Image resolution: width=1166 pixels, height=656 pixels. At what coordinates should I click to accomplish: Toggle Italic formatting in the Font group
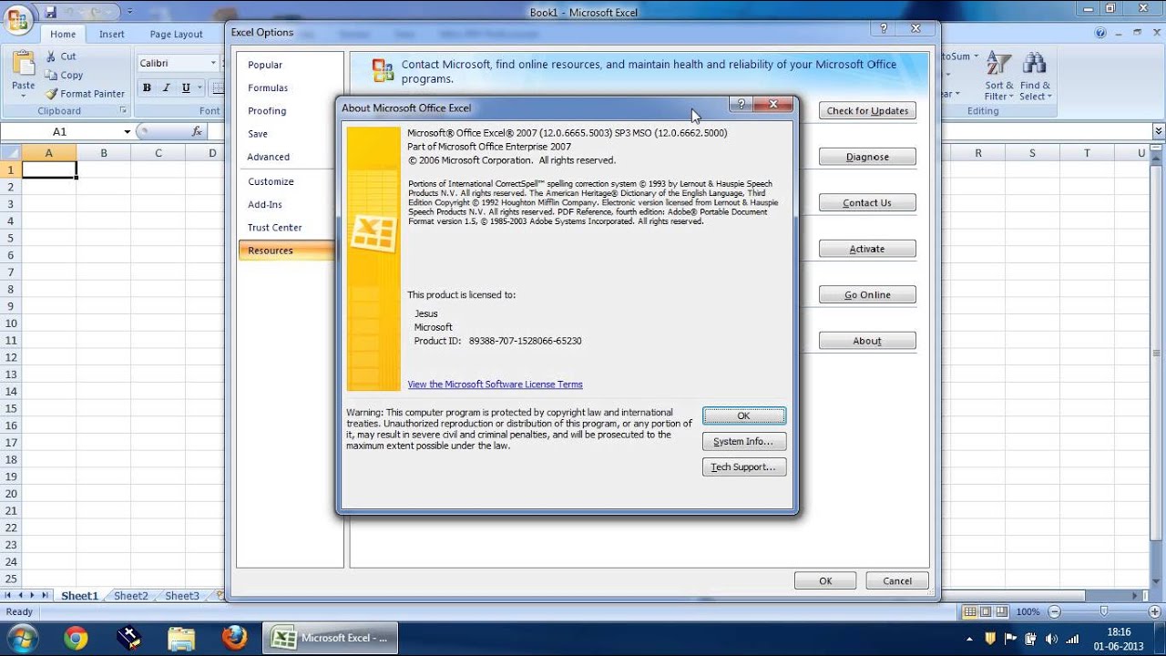click(166, 88)
